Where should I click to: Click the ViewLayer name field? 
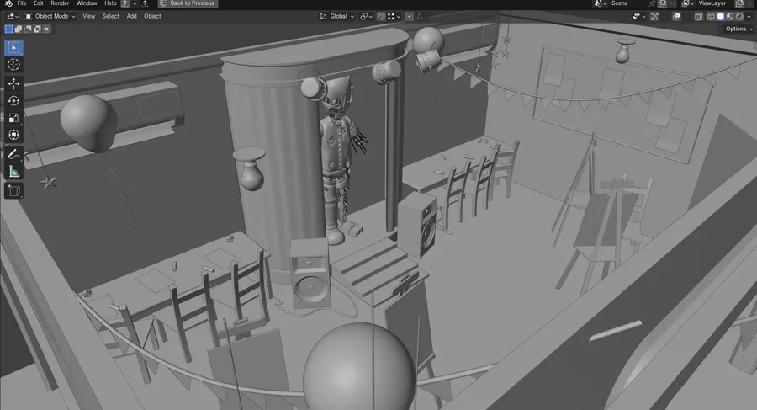click(x=713, y=3)
